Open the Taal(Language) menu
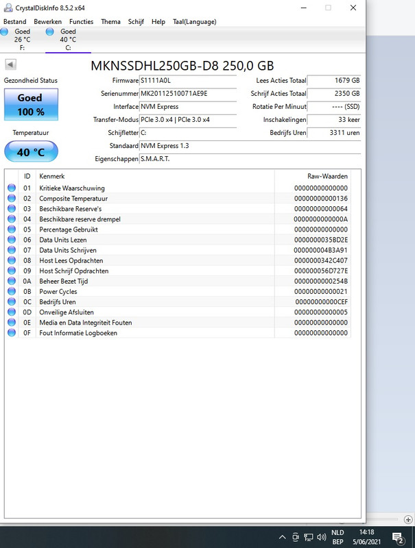This screenshot has width=415, height=548. click(x=195, y=22)
